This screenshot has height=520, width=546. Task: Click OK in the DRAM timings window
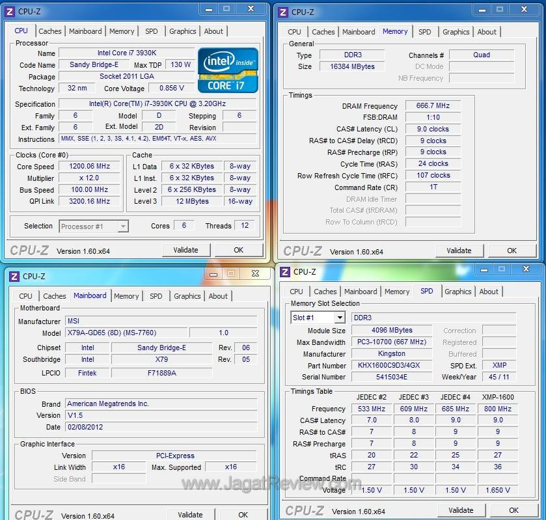tap(512, 251)
